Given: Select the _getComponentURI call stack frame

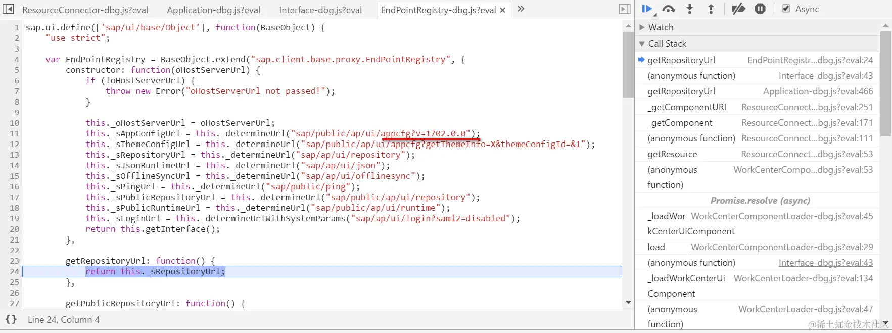Looking at the screenshot, I should (757, 107).
